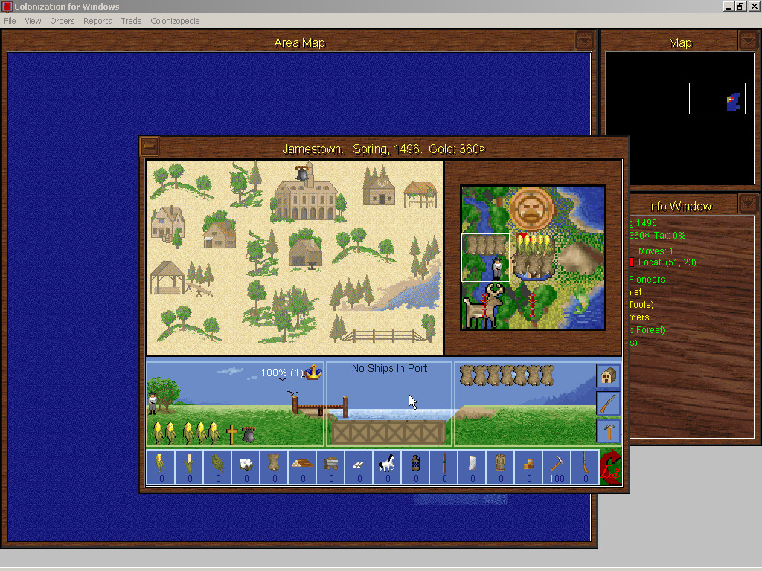Screen dimensions: 762x571
Task: Click the thatched-roof hut building
Action: click(x=420, y=194)
